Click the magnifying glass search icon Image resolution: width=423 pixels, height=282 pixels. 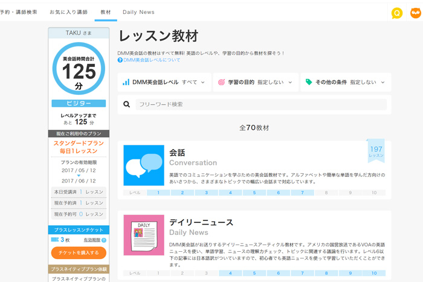[x=127, y=104]
